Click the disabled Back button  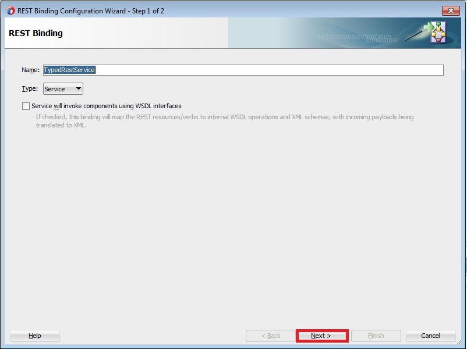pos(271,336)
